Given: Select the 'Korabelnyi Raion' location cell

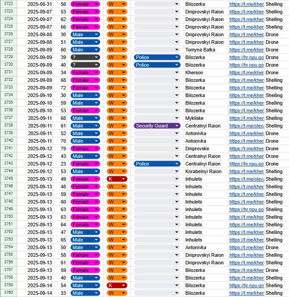Looking at the screenshot, I should pyautogui.click(x=206, y=171).
